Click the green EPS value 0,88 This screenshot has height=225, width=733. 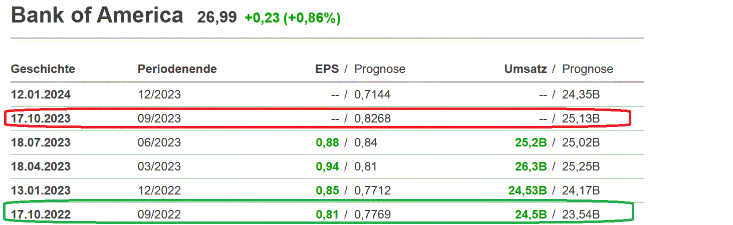pyautogui.click(x=327, y=142)
